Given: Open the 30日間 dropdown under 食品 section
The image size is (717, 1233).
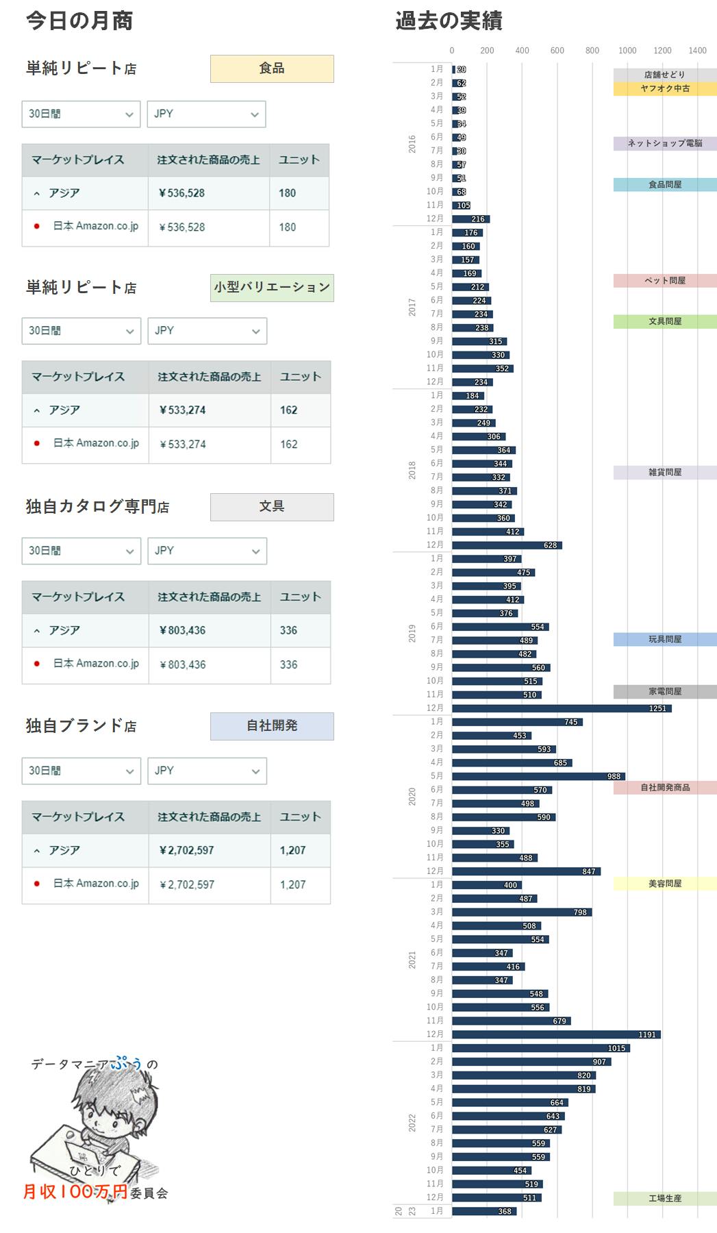Looking at the screenshot, I should (x=81, y=114).
